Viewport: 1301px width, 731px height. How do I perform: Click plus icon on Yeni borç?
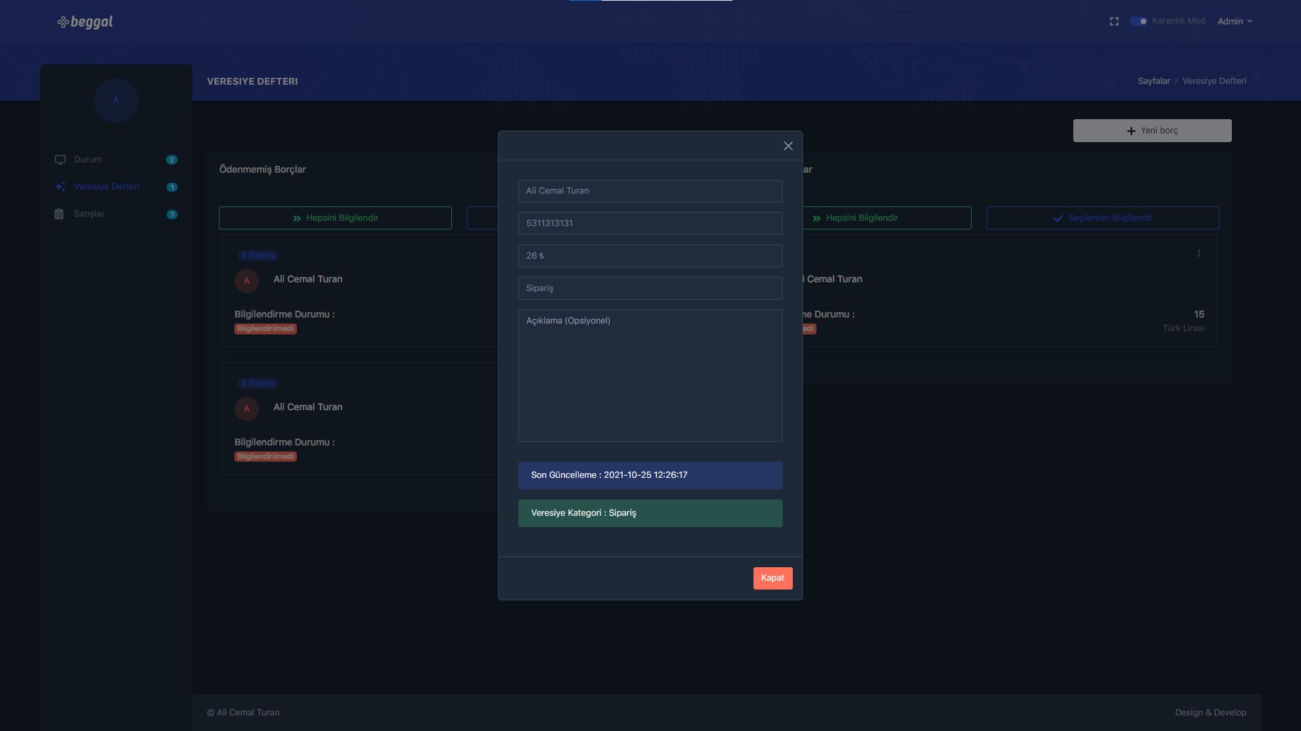(1131, 131)
